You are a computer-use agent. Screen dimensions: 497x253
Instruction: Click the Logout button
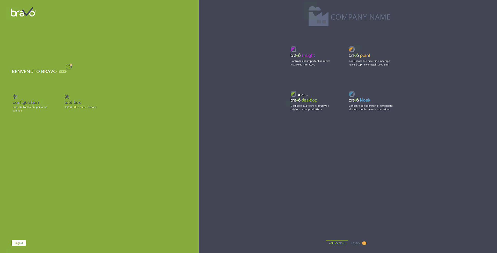pyautogui.click(x=19, y=243)
